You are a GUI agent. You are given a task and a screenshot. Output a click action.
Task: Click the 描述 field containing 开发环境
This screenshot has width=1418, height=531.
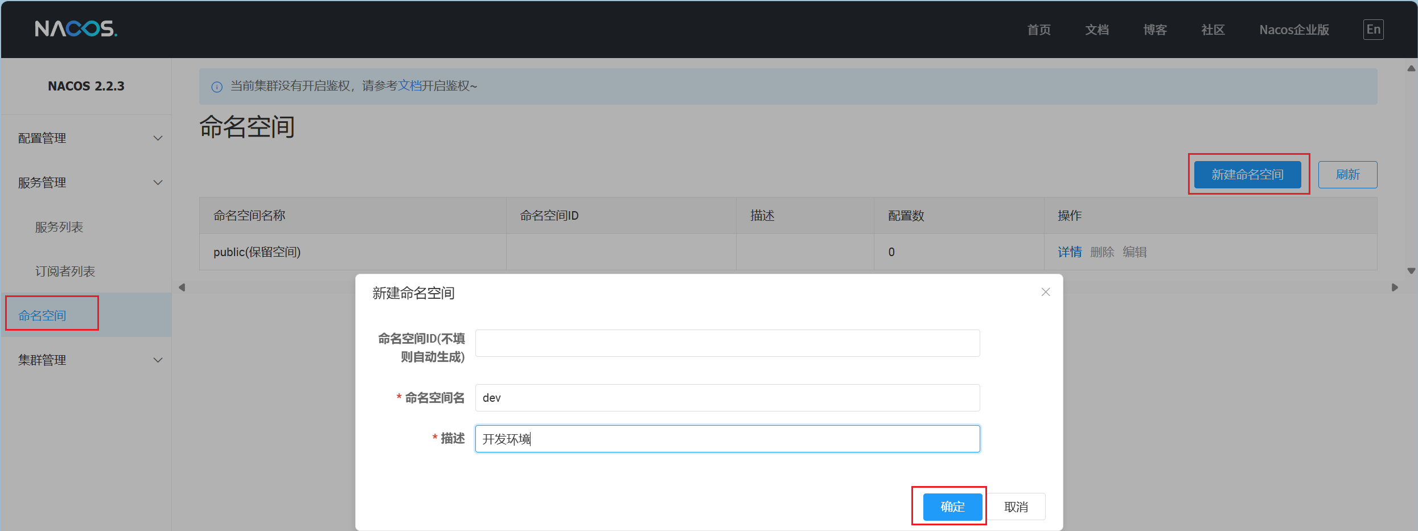coord(728,439)
